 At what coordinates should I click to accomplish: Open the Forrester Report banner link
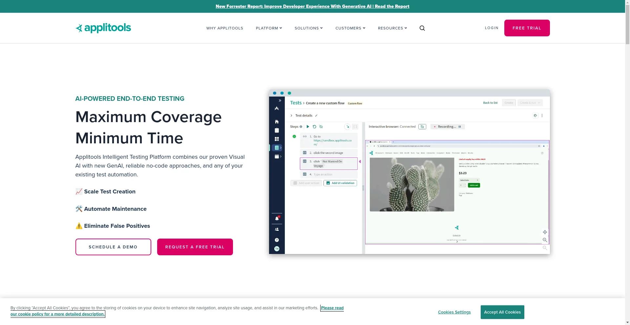[x=312, y=7]
